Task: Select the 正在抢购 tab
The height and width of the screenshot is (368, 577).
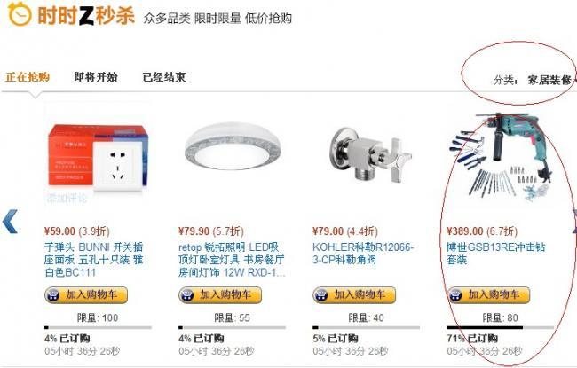Action: tap(28, 77)
